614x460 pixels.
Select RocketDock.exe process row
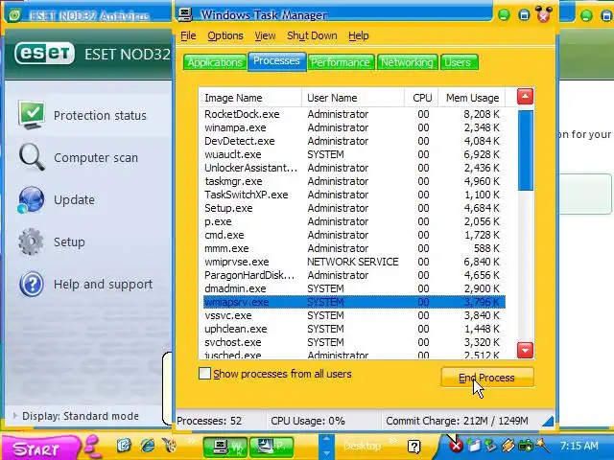354,114
